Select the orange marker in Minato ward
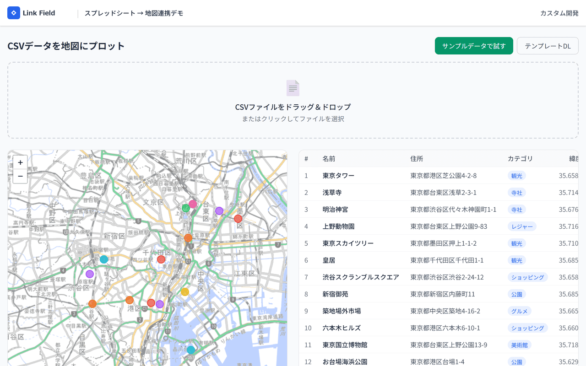 coord(130,300)
